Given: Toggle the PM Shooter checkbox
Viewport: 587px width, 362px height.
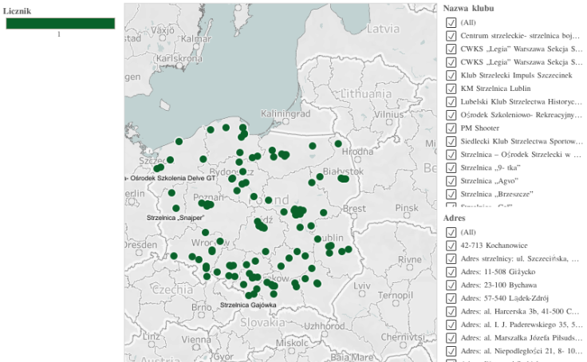Looking at the screenshot, I should (451, 128).
